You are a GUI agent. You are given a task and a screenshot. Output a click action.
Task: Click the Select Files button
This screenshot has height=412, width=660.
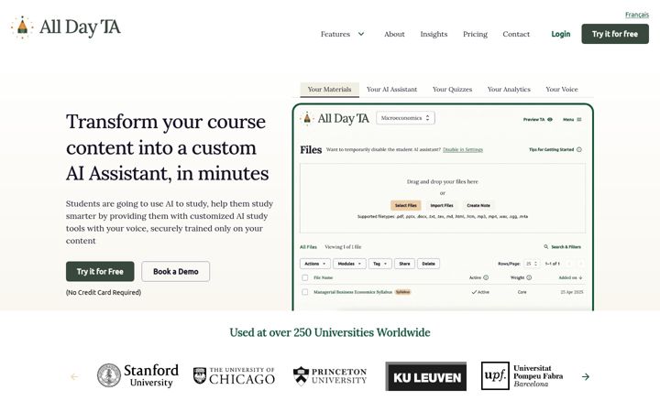[x=406, y=205]
